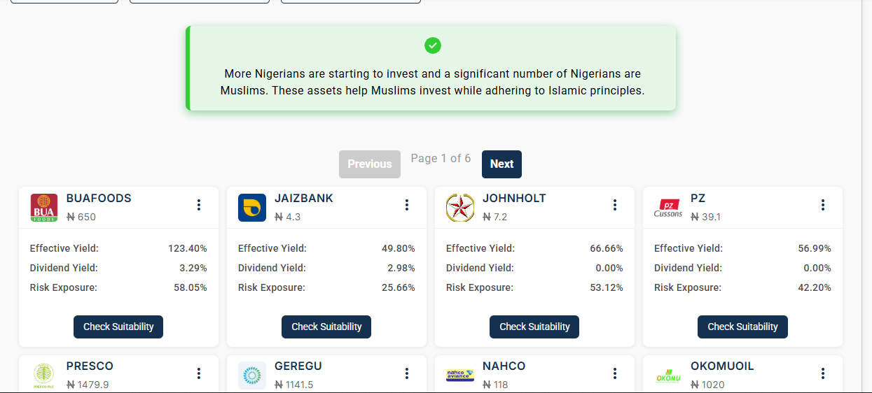Open the JOHNHOLT three-dot options menu
This screenshot has height=393, width=872.
coord(615,205)
